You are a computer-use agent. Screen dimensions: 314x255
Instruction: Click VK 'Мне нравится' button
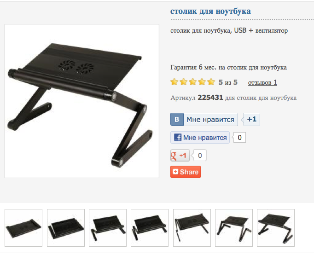click(x=204, y=119)
